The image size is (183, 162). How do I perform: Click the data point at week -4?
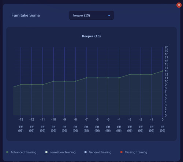pos(119,78)
